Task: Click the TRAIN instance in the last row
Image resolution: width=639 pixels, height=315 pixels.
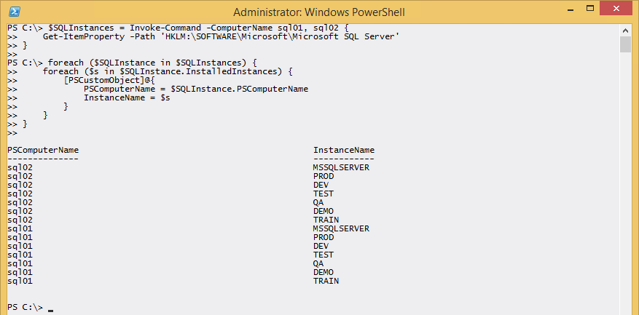Action: tap(326, 281)
